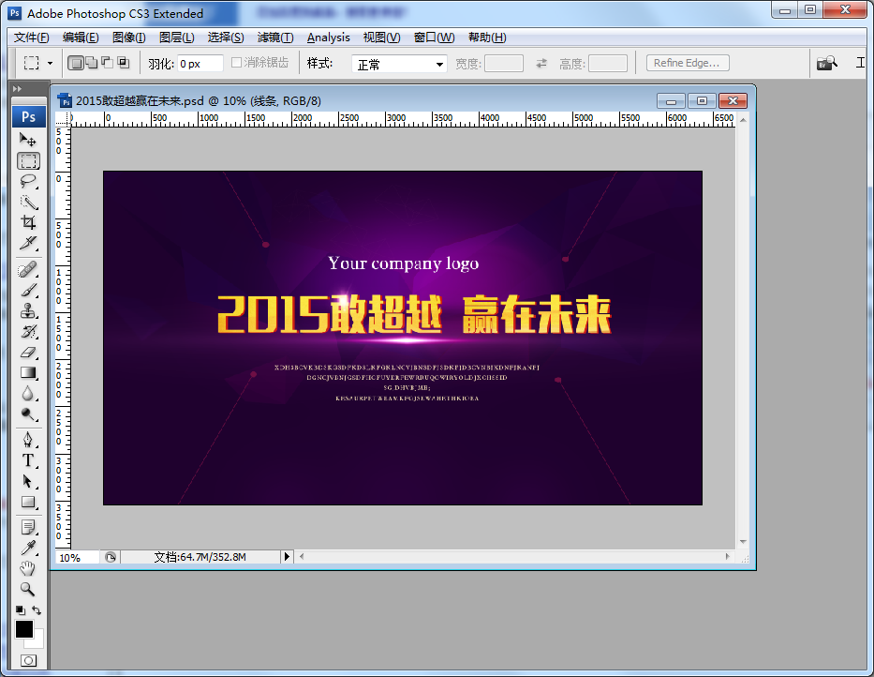This screenshot has width=874, height=677.
Task: Open the 图像(I) menu
Action: [x=128, y=38]
